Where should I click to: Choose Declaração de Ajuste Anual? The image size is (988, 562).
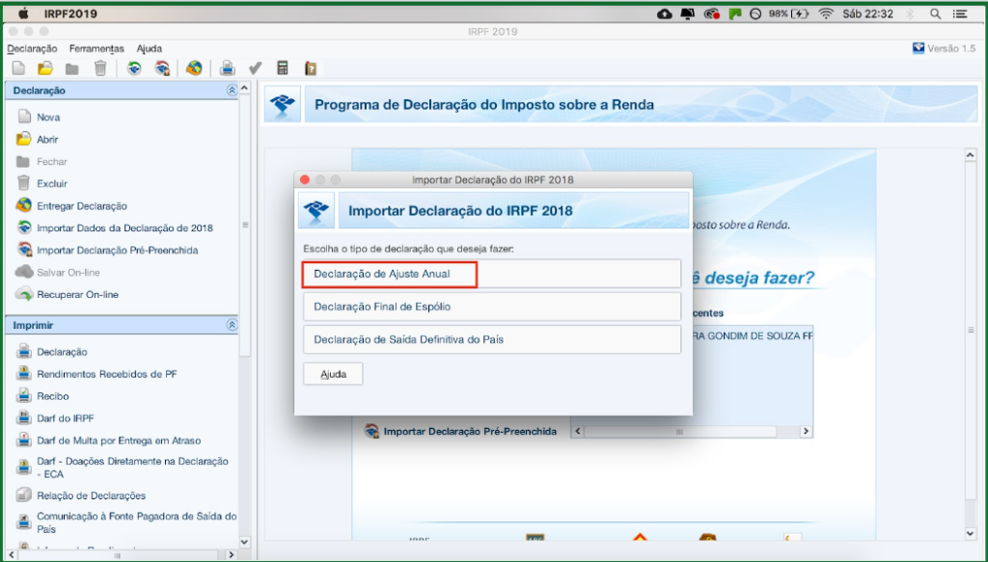point(492,274)
